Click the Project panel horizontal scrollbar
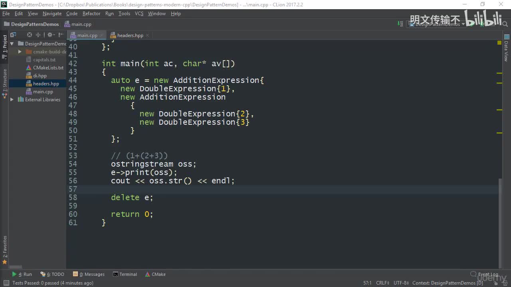 (16, 267)
